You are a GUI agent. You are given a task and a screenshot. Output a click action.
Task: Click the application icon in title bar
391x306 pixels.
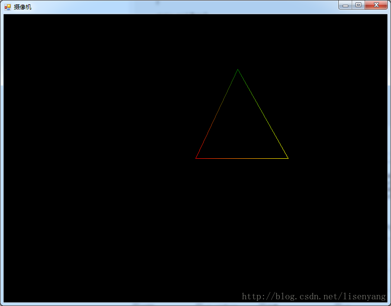tap(8, 7)
